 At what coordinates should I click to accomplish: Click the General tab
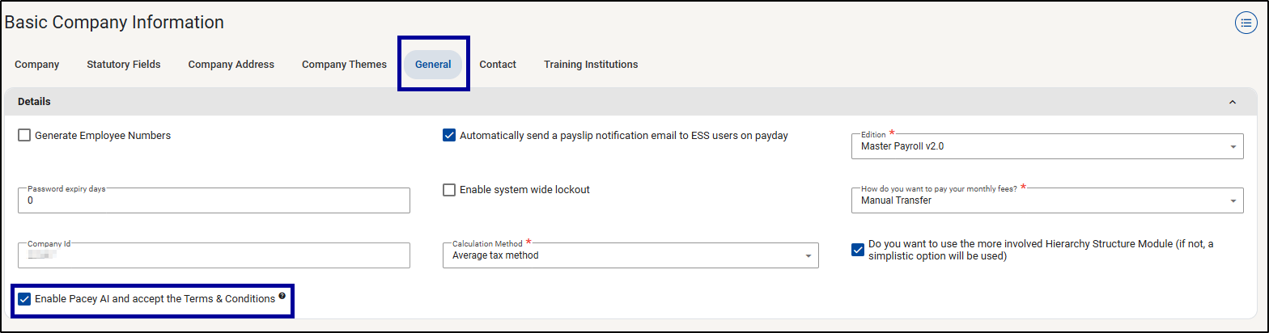pos(433,65)
